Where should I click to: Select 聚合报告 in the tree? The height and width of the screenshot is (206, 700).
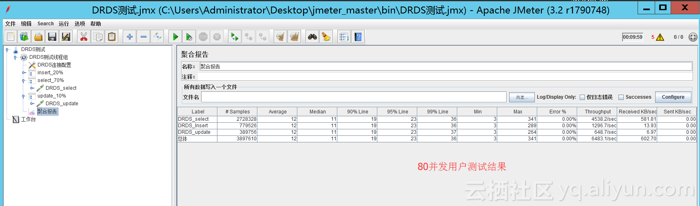(47, 112)
